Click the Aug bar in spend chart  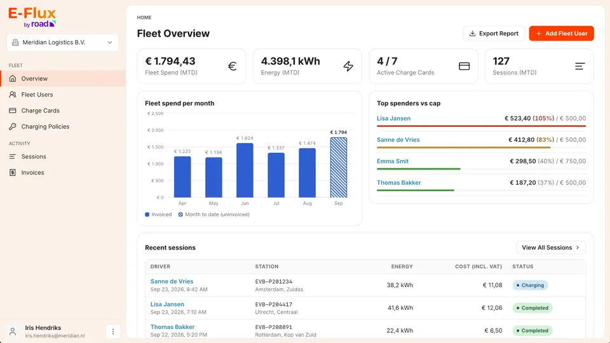(x=308, y=173)
